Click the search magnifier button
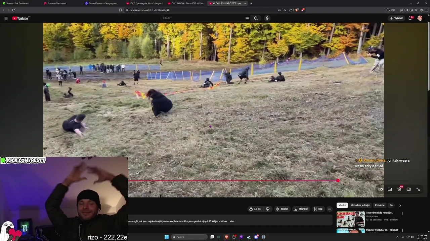430x241 pixels. (x=256, y=18)
